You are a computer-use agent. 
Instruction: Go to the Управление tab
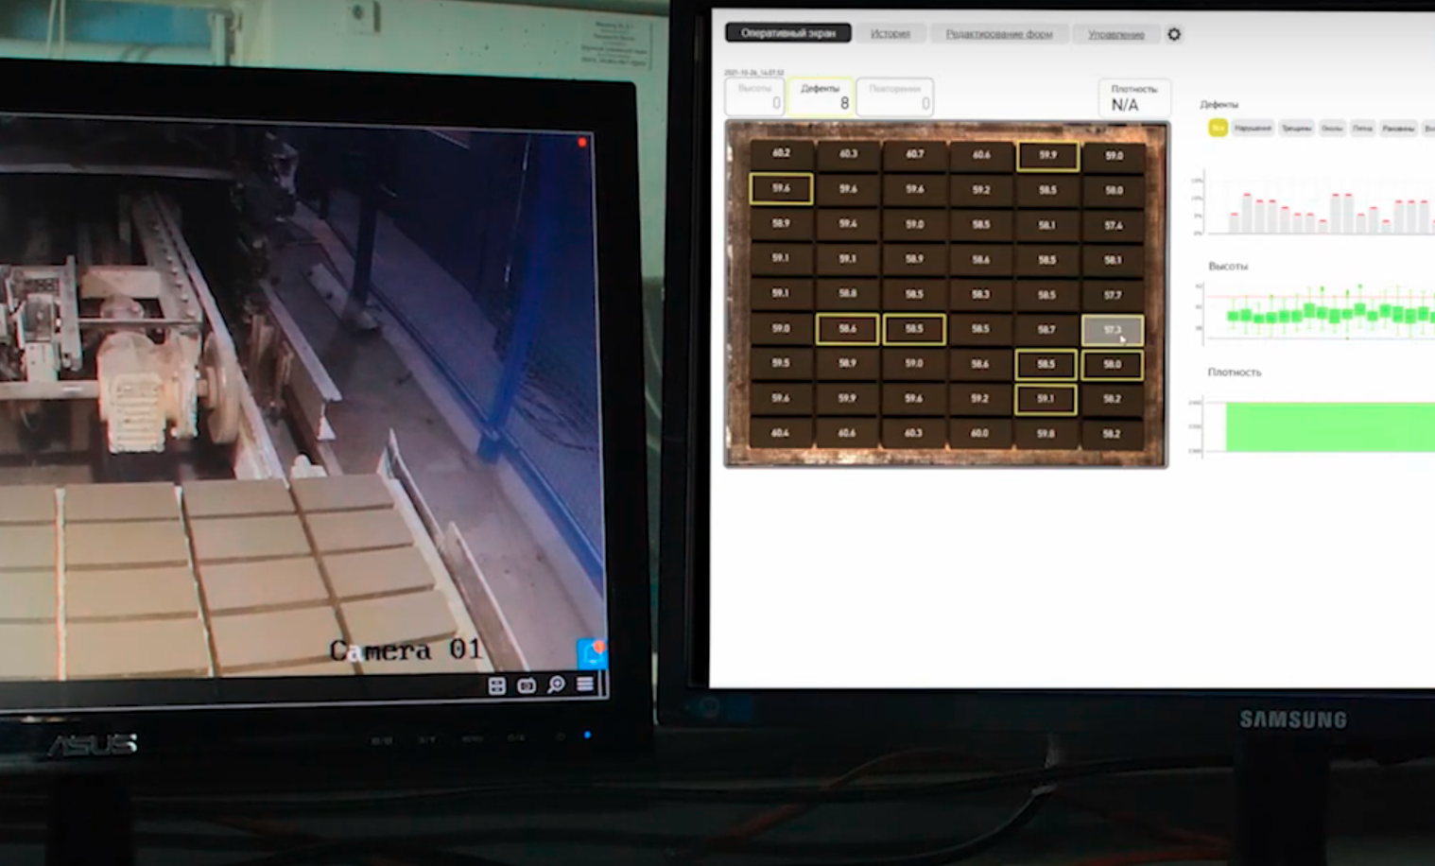[1116, 34]
